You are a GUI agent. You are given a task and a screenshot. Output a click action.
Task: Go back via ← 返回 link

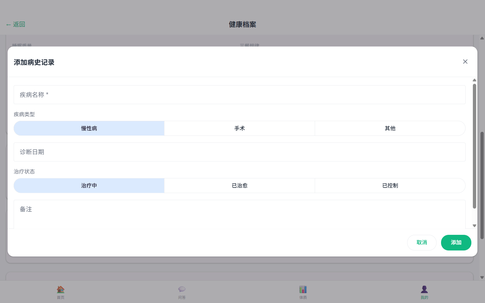16,25
